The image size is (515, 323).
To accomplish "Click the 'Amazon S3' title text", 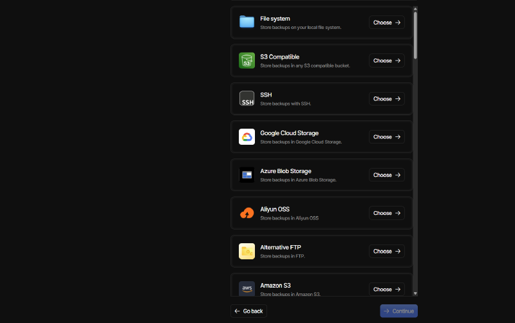I will click(x=276, y=286).
